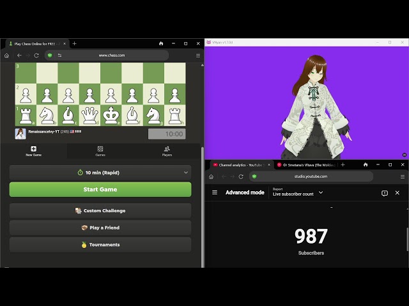409x306 pixels.
Task: Click the Start Game button
Action: pyautogui.click(x=100, y=189)
